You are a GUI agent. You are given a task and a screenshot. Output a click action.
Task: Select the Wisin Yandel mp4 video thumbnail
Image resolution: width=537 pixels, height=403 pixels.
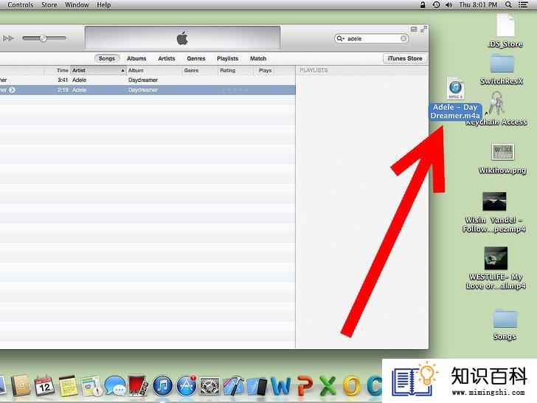494,201
